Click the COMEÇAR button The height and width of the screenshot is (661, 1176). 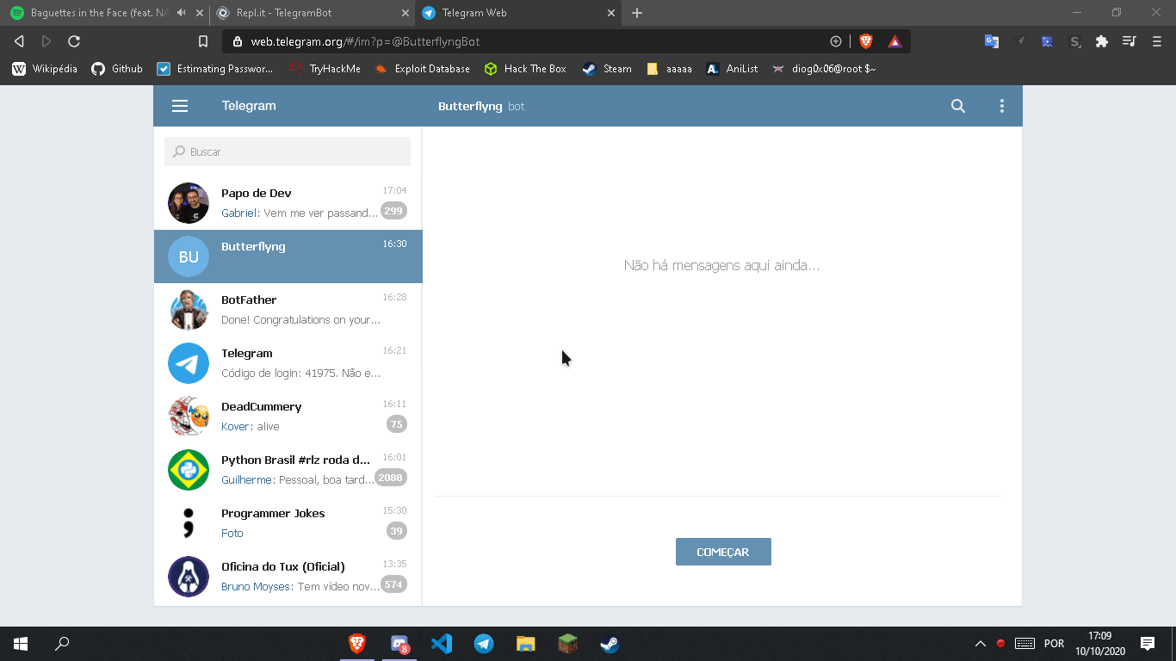coord(723,552)
